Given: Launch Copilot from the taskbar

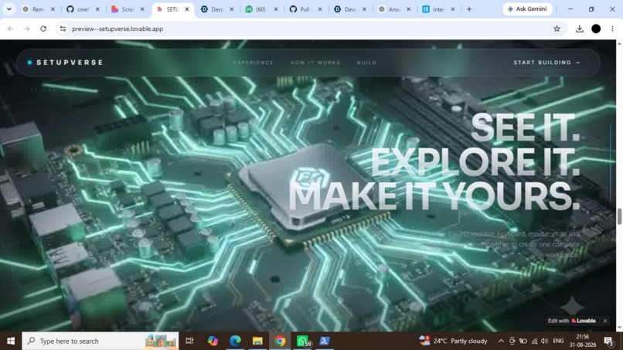Looking at the screenshot, I should click(x=213, y=341).
